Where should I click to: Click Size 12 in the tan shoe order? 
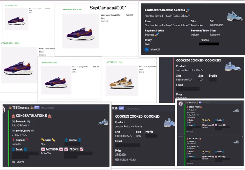(x=142, y=72)
